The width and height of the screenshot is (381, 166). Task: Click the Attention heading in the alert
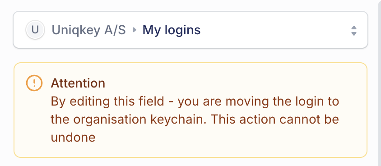point(78,83)
